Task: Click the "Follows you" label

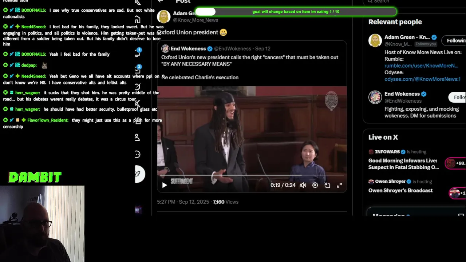Action: click(x=426, y=44)
